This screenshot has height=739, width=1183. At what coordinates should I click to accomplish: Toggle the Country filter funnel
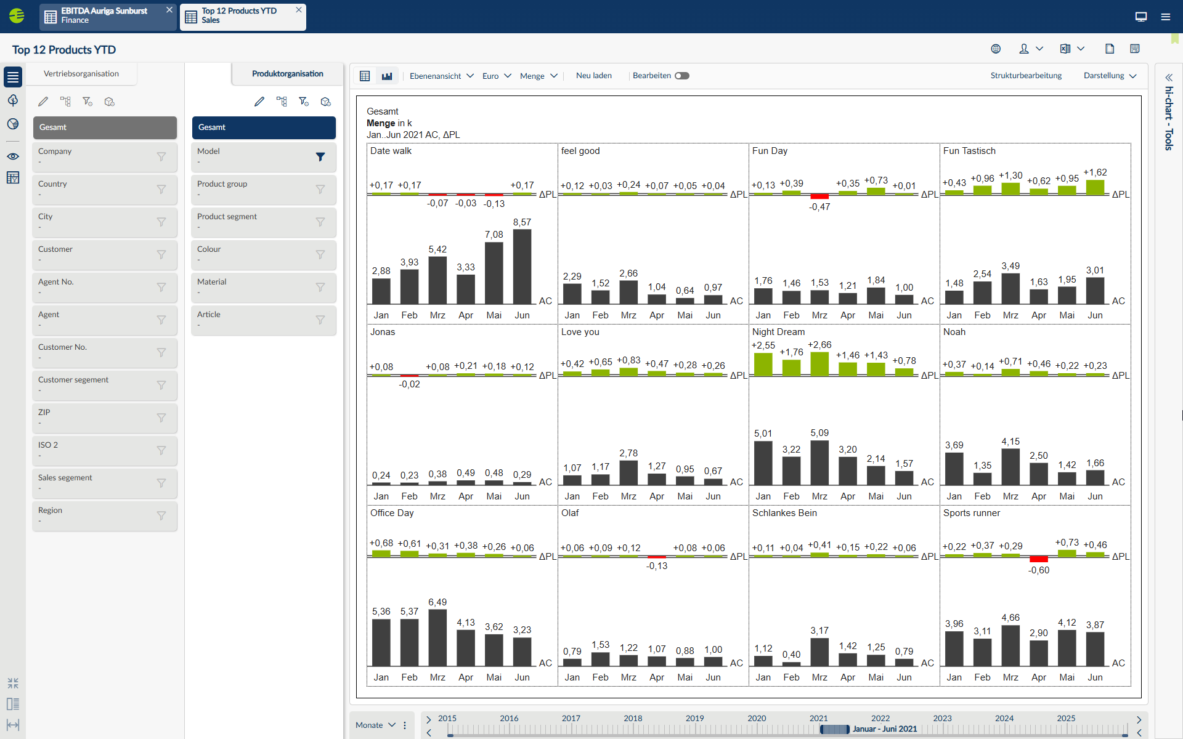point(161,190)
